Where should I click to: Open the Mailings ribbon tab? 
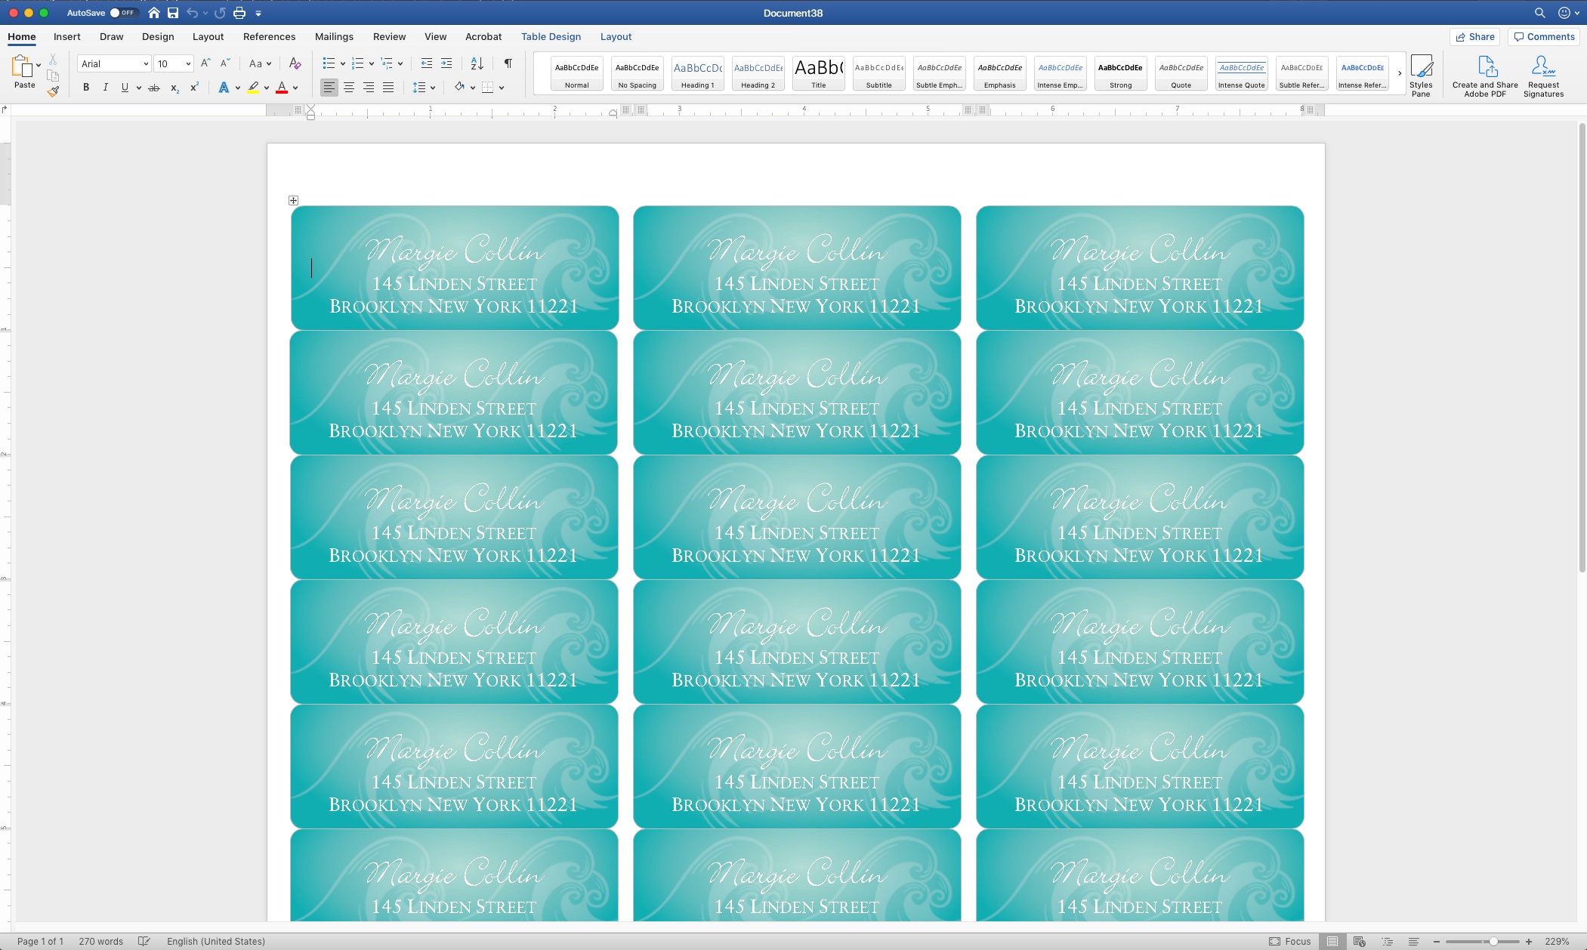[334, 36]
